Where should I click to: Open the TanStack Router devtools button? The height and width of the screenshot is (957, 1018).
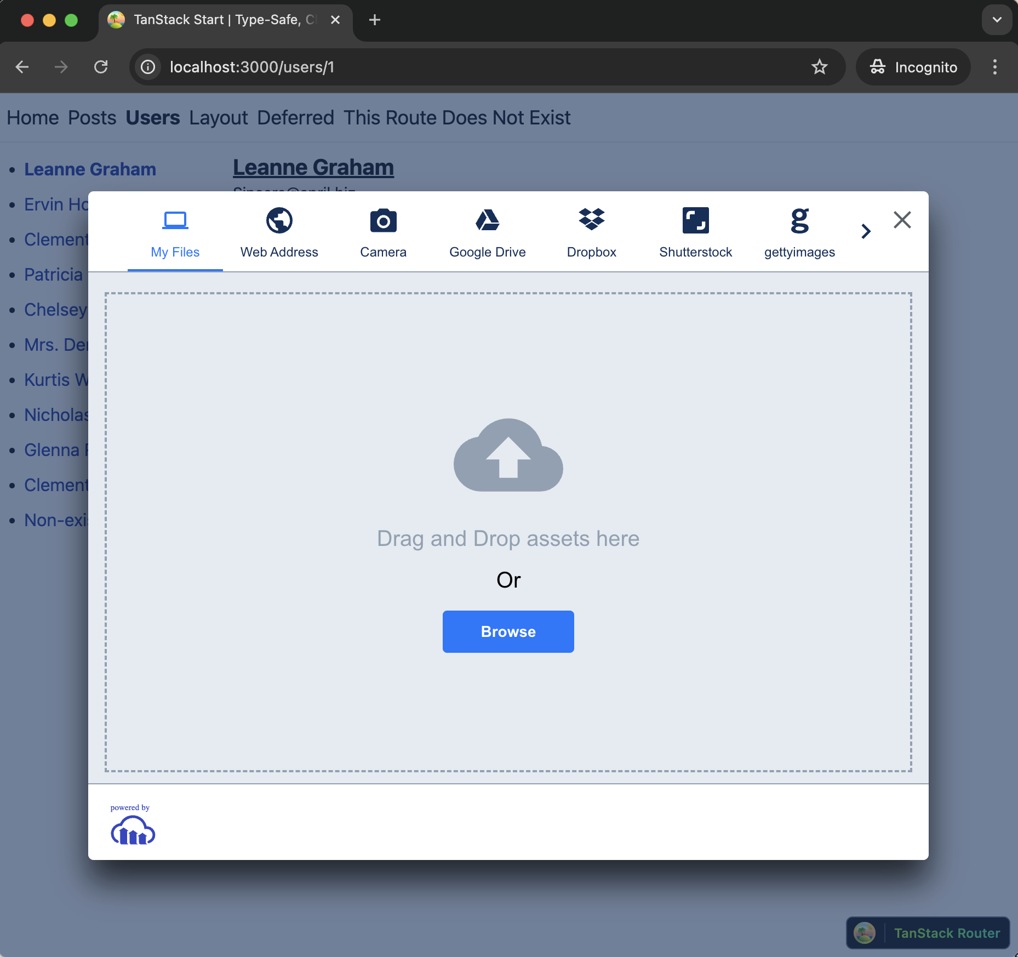[x=928, y=933]
